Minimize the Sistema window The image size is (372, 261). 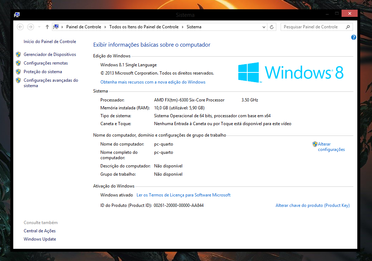(327, 14)
